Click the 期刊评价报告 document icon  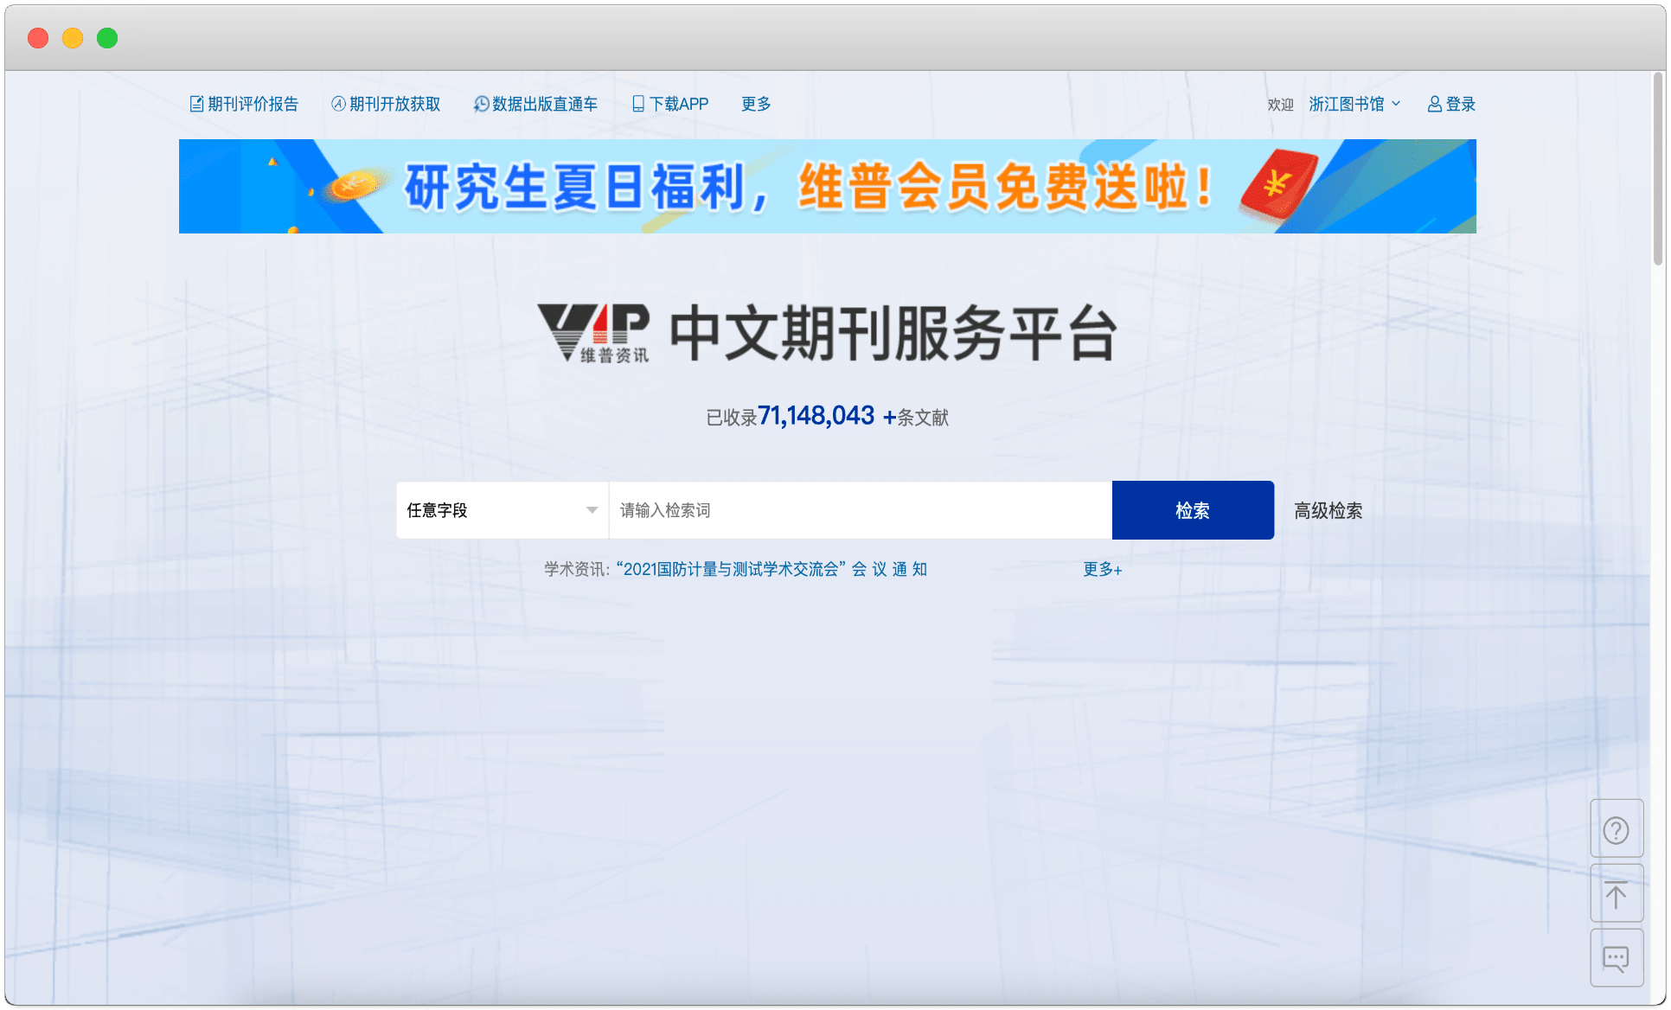[197, 104]
